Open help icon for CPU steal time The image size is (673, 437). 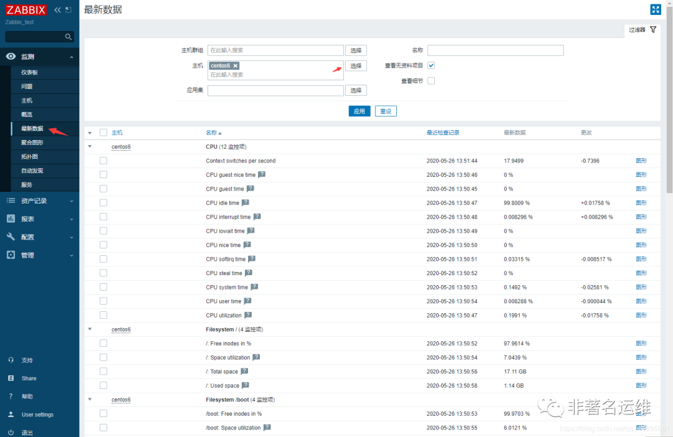(249, 273)
